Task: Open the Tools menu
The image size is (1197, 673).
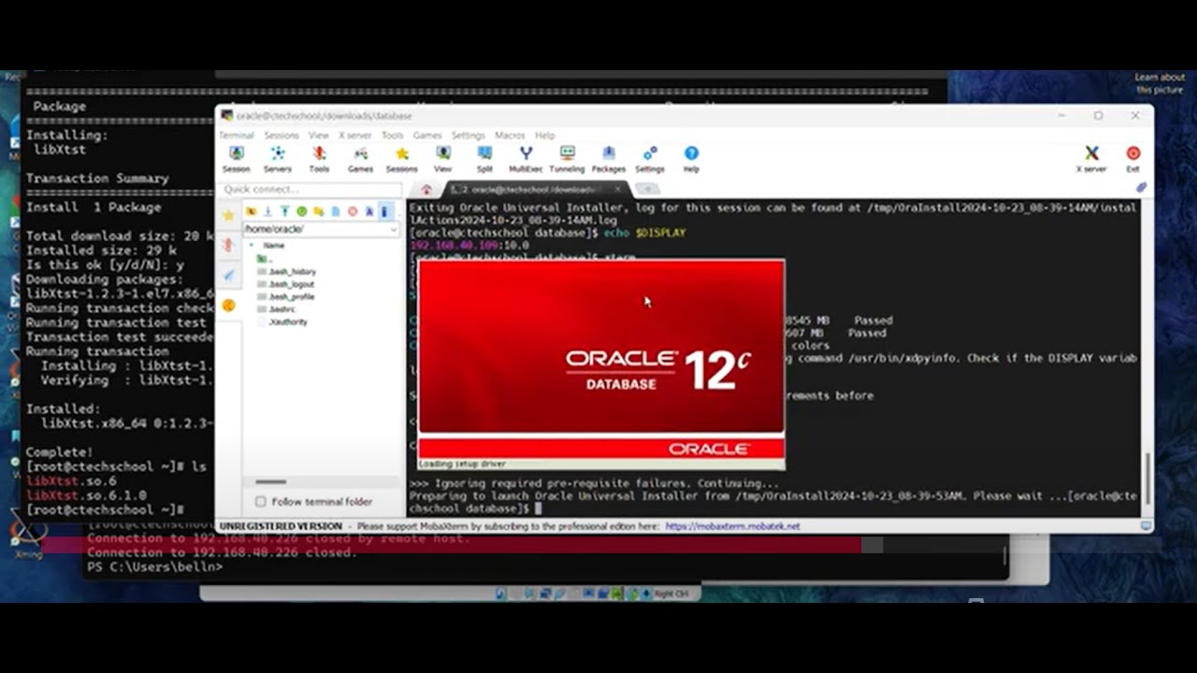Action: (392, 136)
